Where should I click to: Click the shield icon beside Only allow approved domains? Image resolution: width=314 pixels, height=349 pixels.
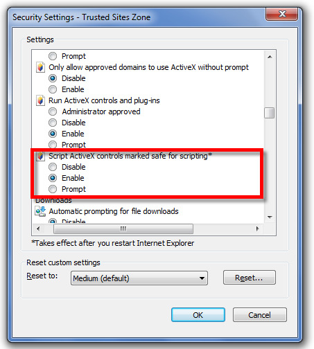[40, 67]
